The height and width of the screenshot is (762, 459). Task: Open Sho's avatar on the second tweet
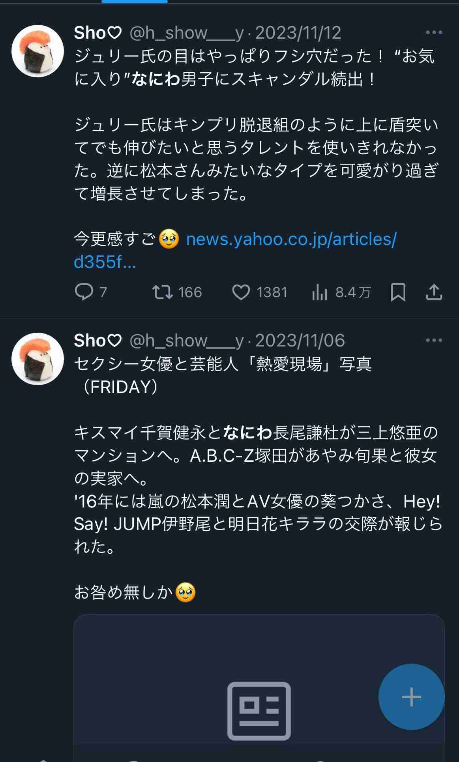pyautogui.click(x=38, y=359)
